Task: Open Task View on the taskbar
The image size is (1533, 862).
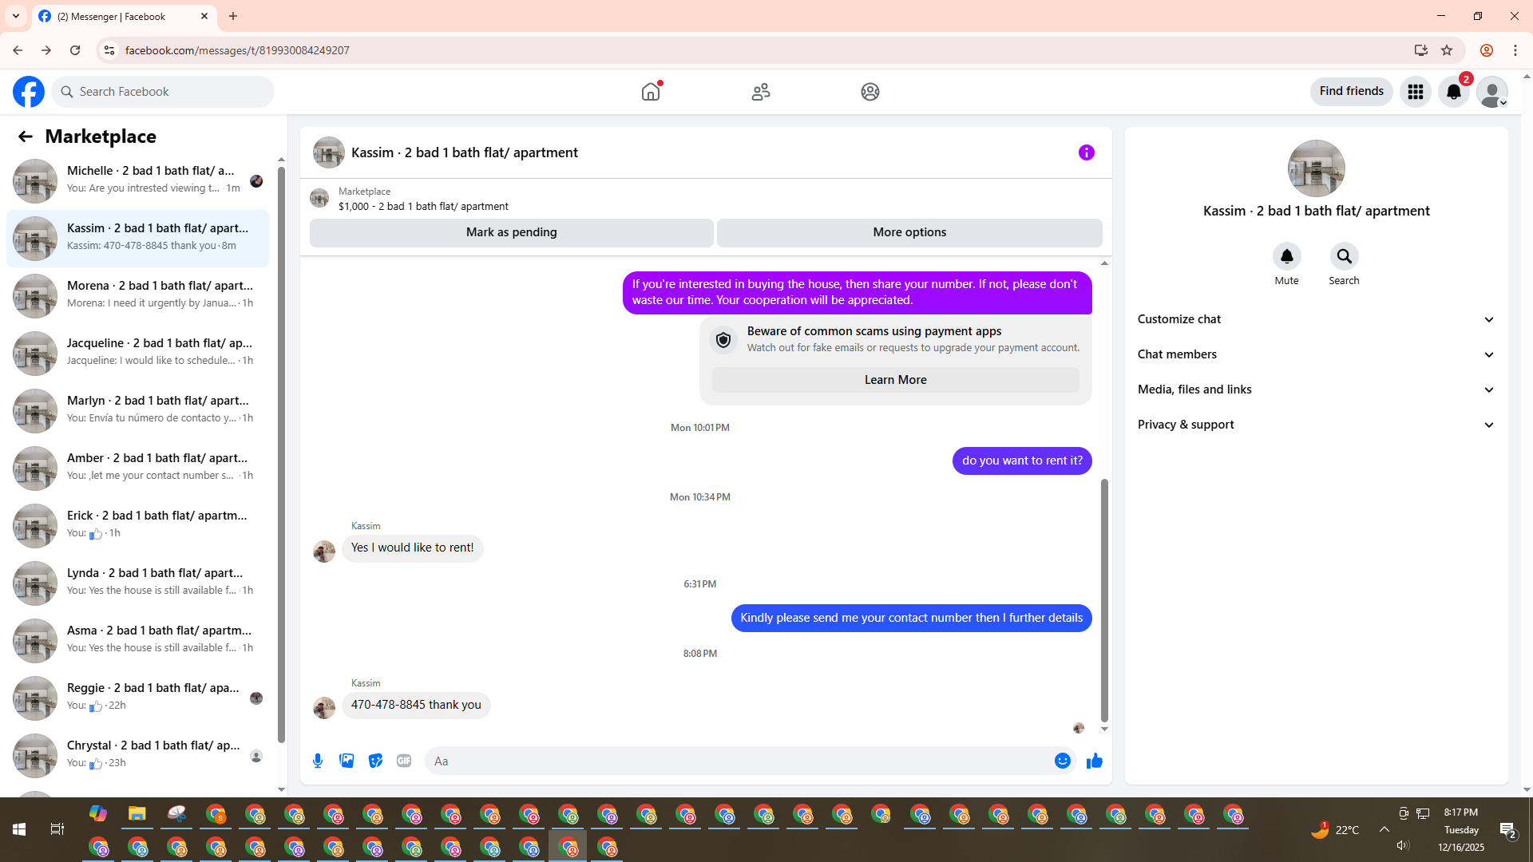Action: [x=57, y=829]
